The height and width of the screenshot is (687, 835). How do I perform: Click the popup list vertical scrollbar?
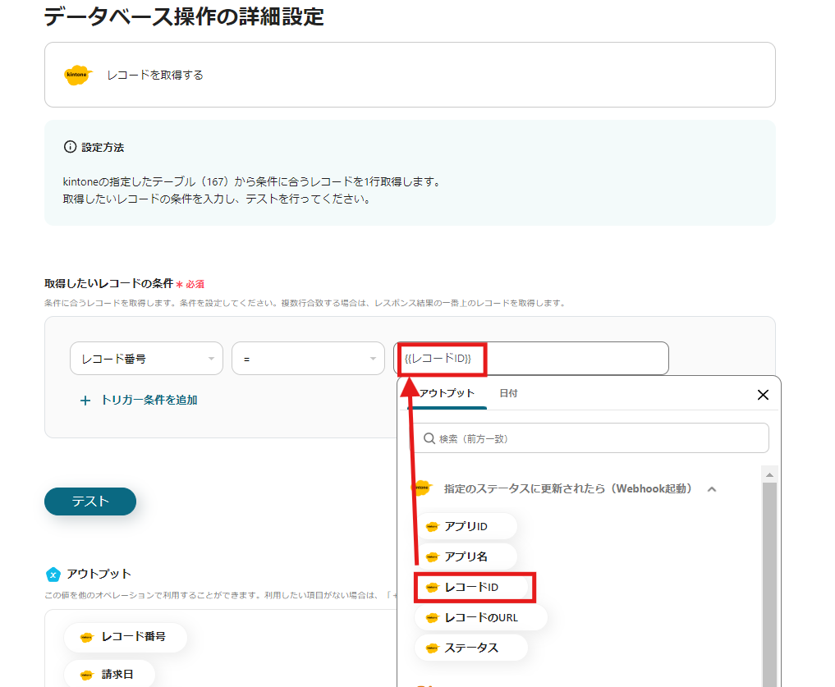tap(769, 575)
